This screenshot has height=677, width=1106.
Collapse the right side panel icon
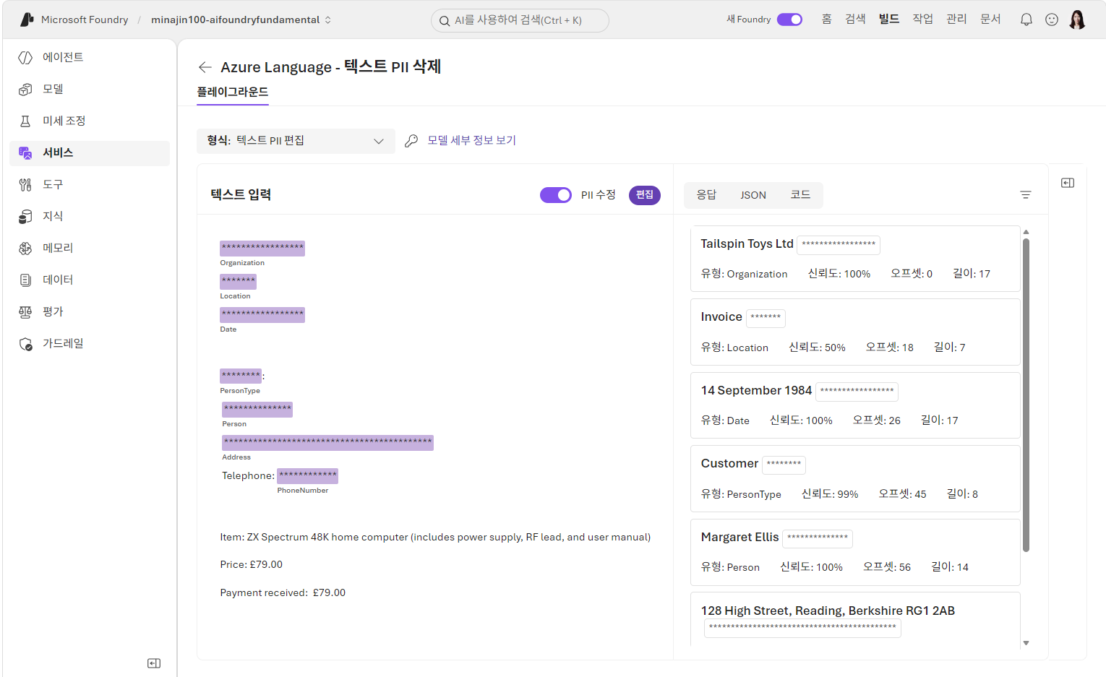(x=1068, y=183)
